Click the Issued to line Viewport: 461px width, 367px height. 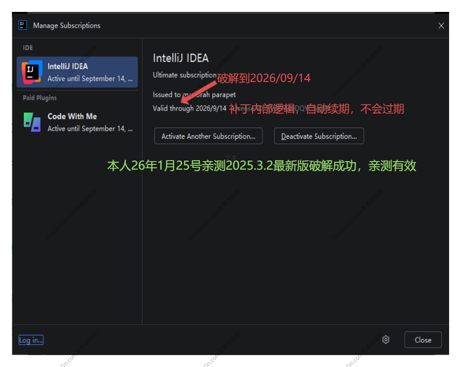(194, 94)
